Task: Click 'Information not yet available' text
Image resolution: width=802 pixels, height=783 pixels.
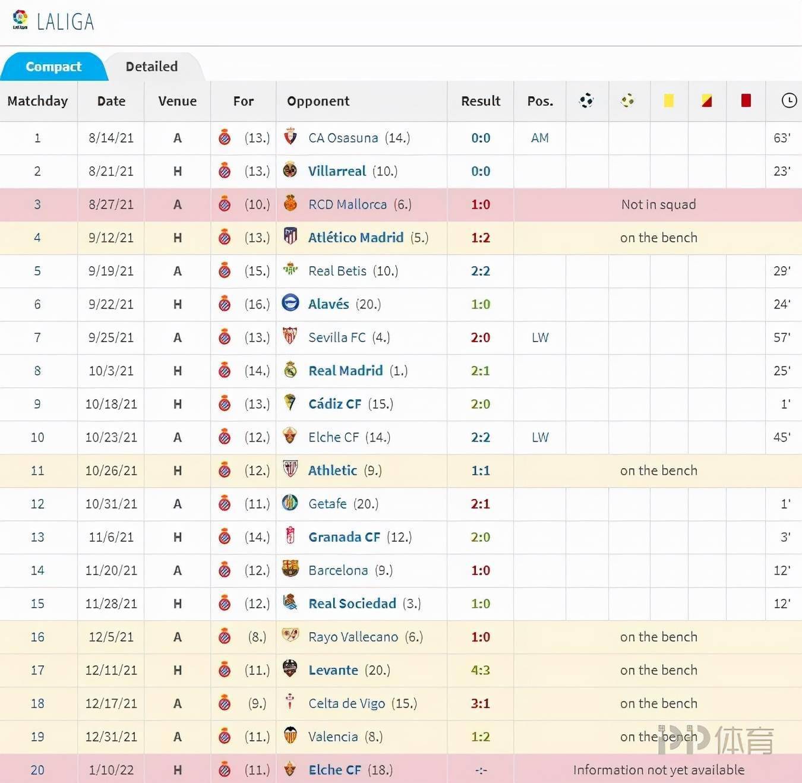Action: point(658,770)
